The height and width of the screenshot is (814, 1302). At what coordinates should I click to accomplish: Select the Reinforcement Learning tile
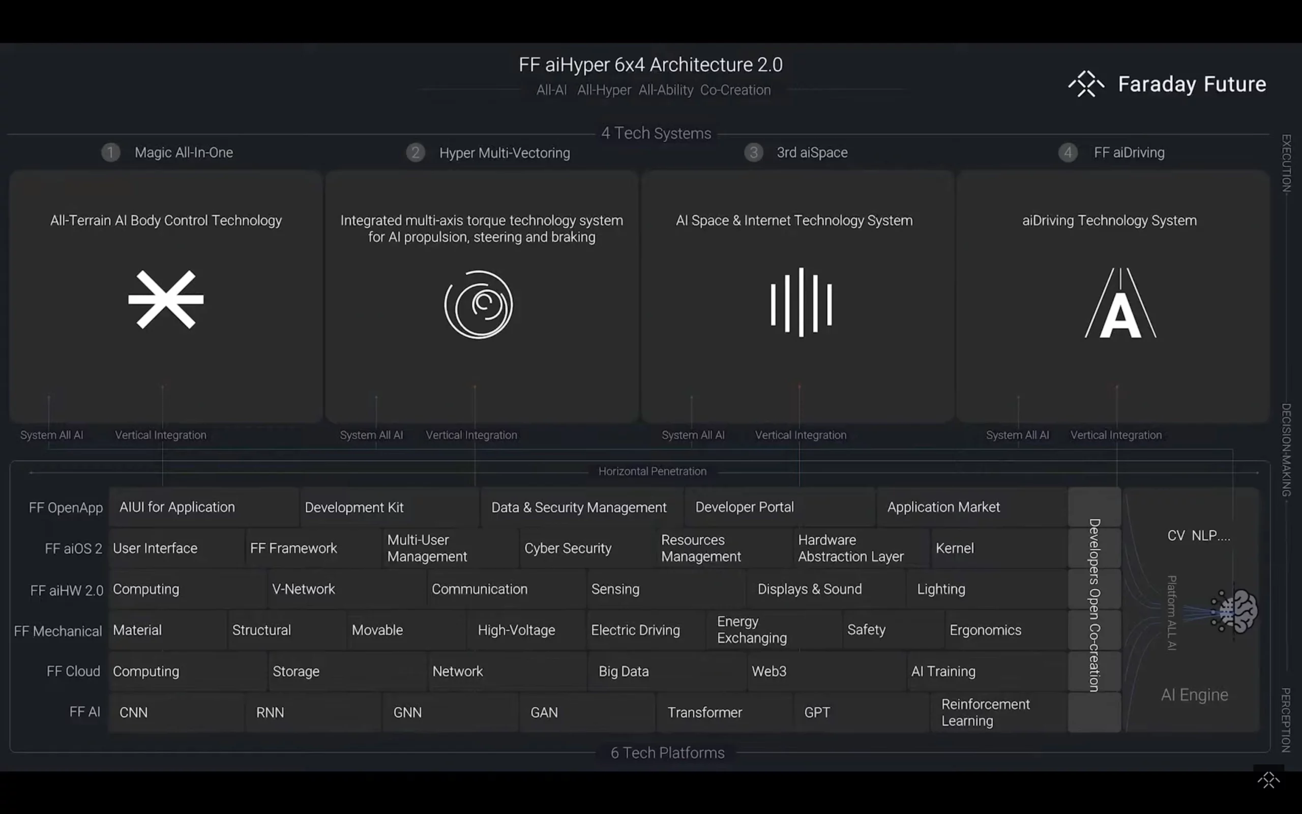998,712
